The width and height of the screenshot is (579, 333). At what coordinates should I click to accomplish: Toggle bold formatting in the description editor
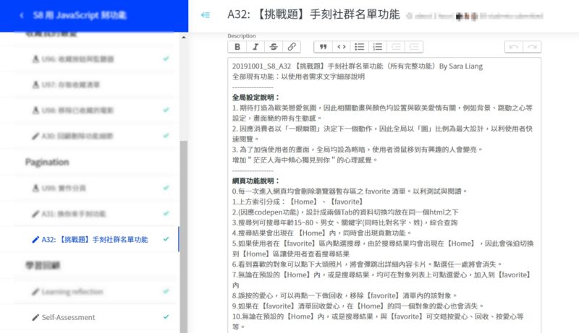coord(237,47)
